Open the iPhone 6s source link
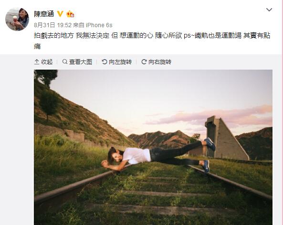Image resolution: width=283 pixels, height=225 pixels. [99, 25]
